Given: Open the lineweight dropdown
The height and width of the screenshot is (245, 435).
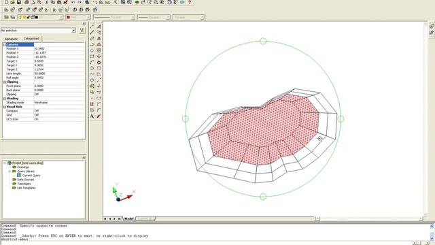Looking at the screenshot, I should click(168, 17).
